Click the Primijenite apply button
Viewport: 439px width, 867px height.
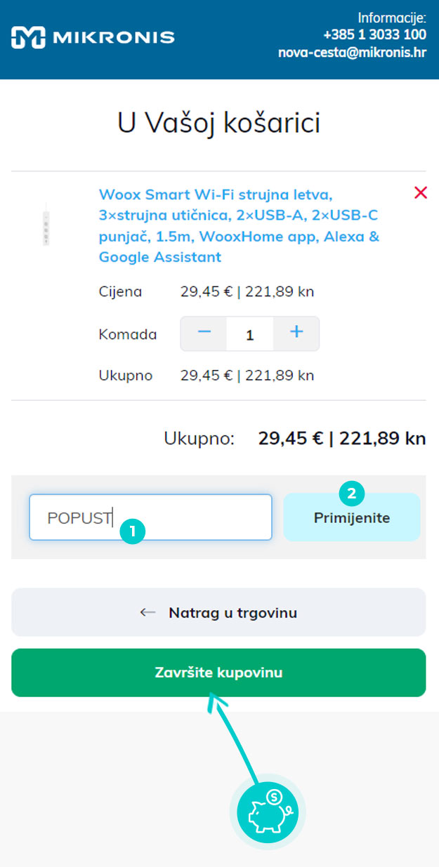coord(352,517)
